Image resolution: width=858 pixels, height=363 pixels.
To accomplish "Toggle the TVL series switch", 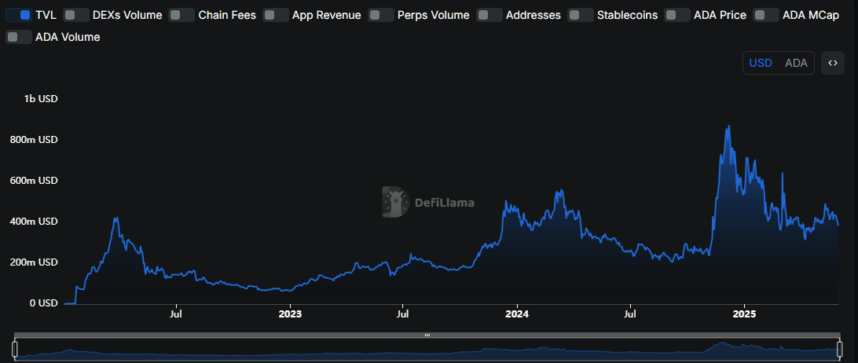I will pyautogui.click(x=19, y=16).
